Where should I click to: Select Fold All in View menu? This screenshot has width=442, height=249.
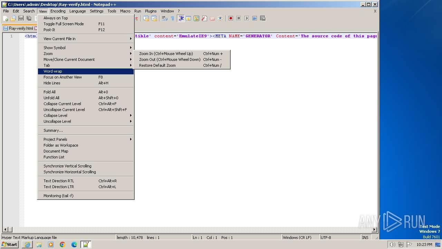[x=86, y=92]
